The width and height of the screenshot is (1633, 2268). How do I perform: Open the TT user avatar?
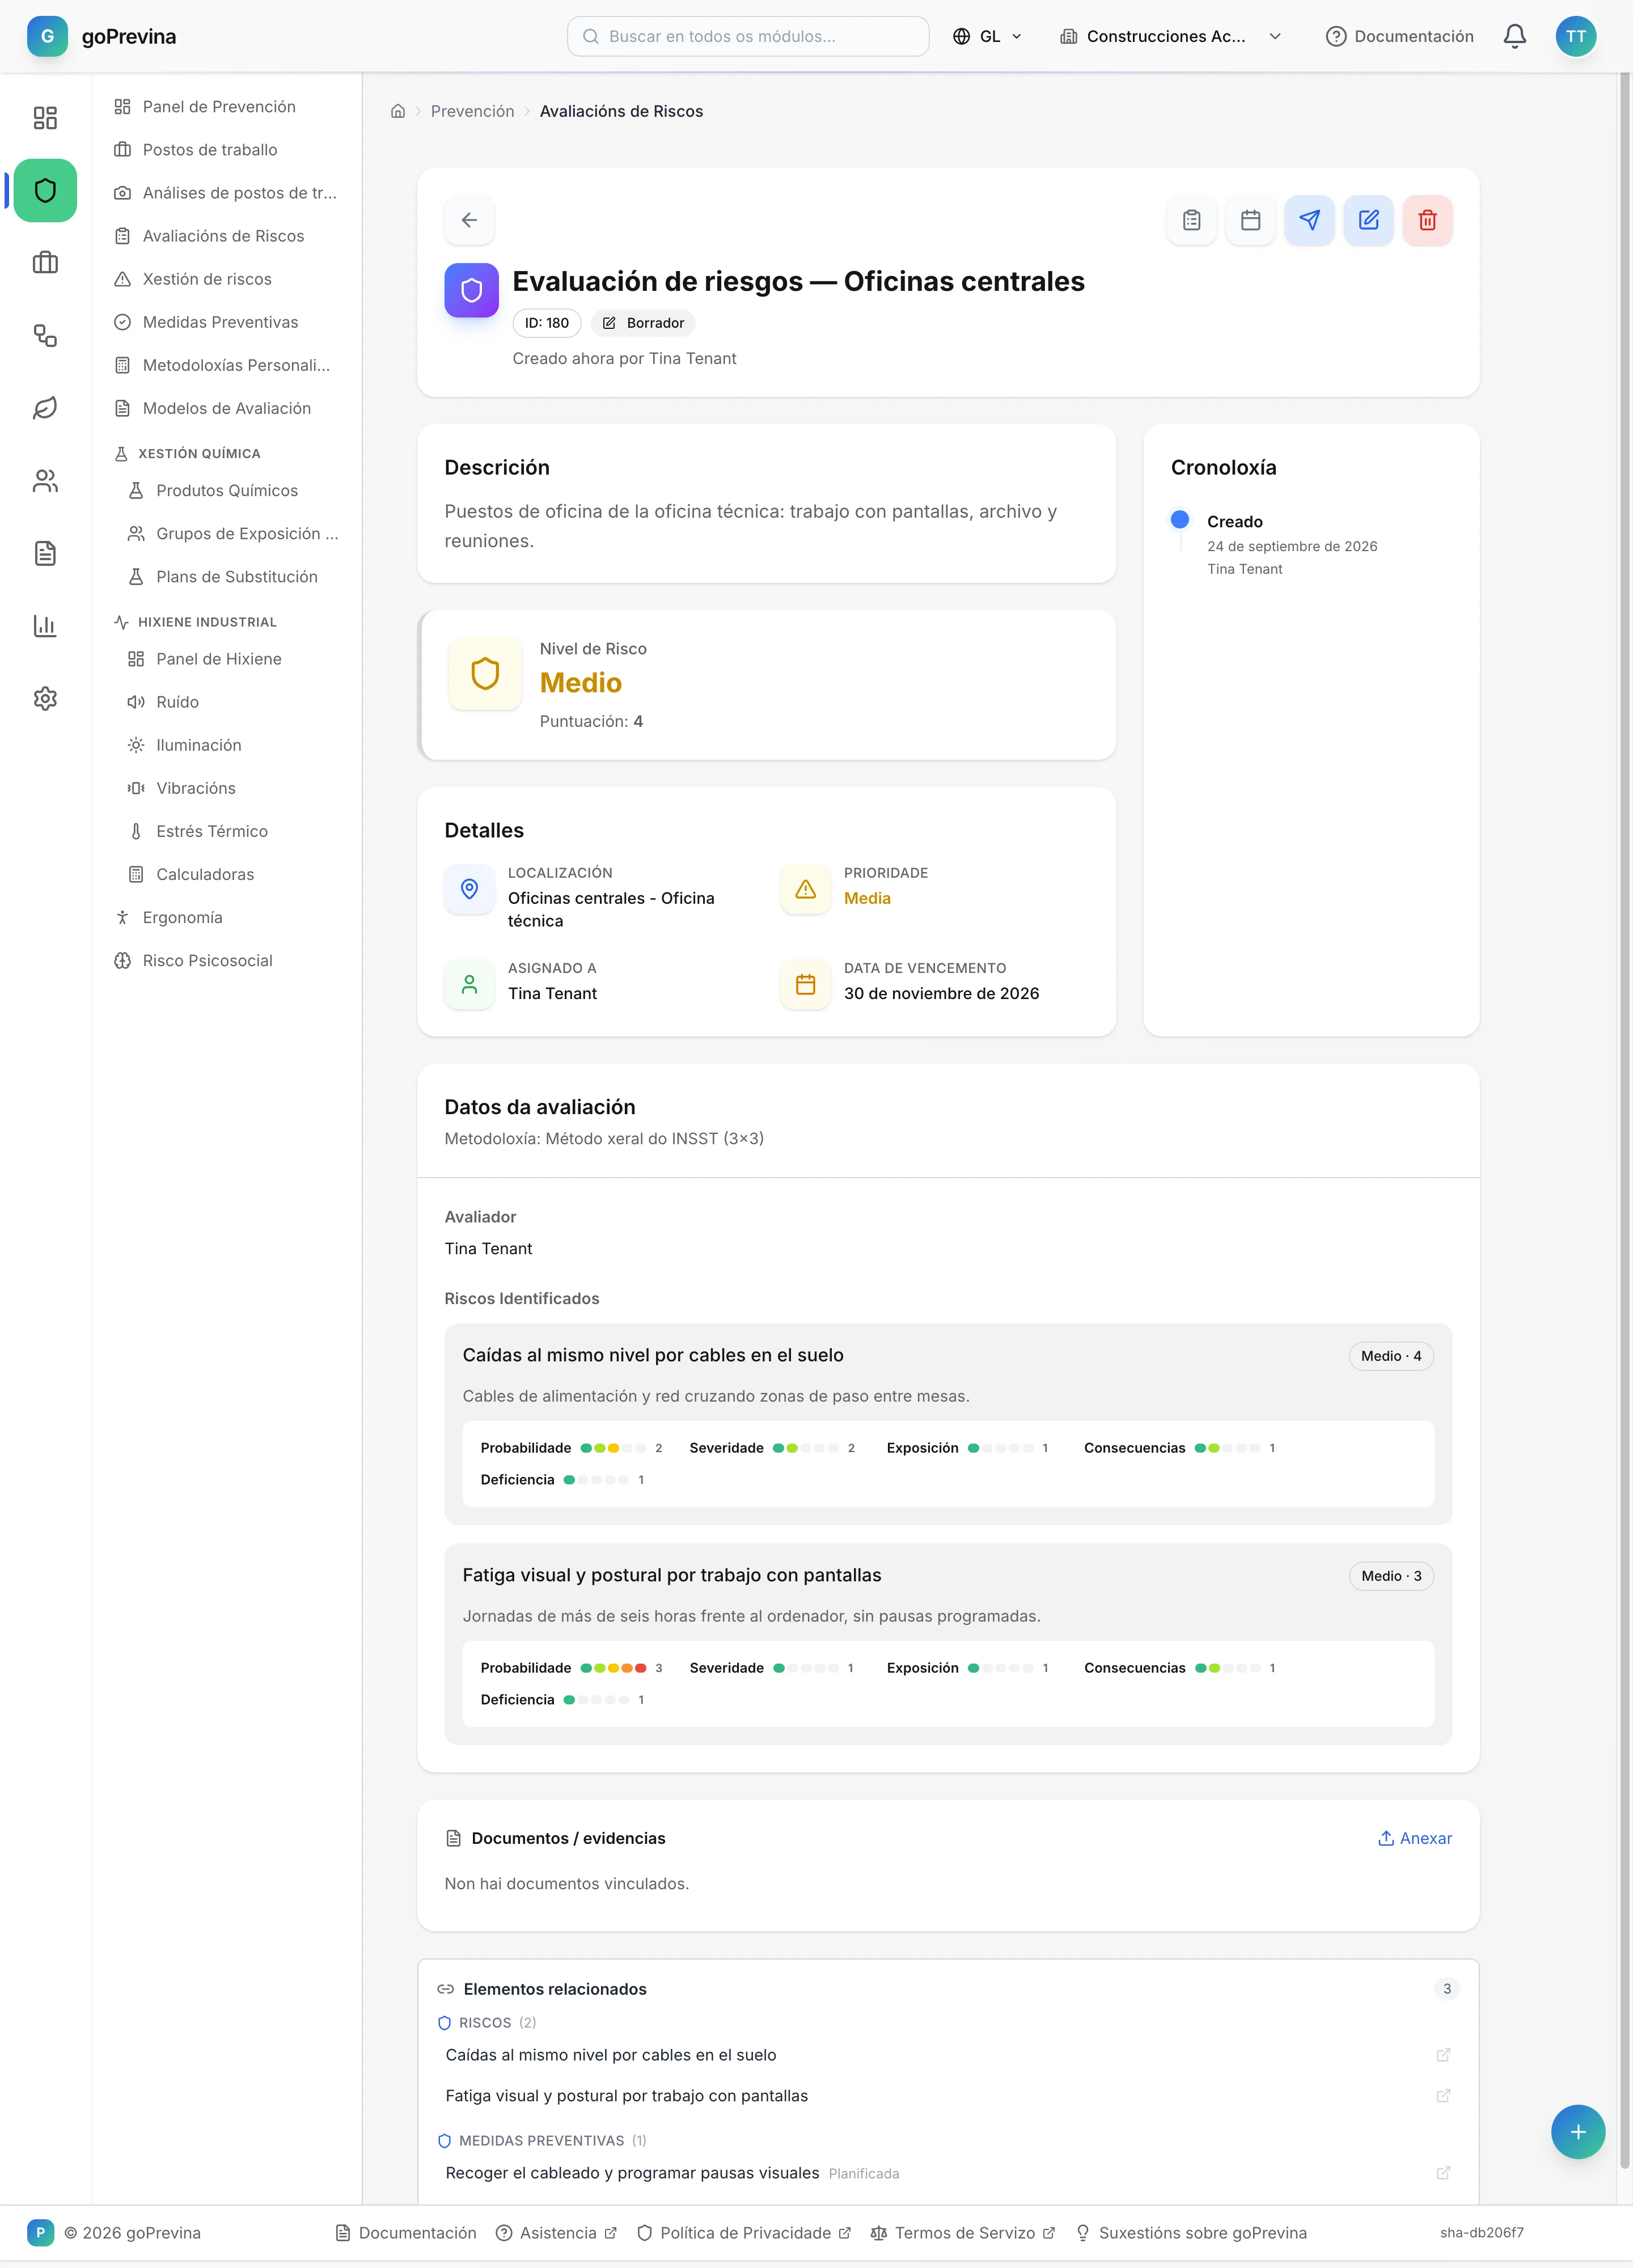pyautogui.click(x=1575, y=36)
